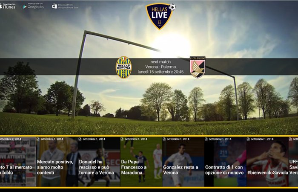Image resolution: width=298 pixels, height=192 pixels.
Task: Click document icon beside "#bienvenidoSaviola" date
Action: tap(248, 139)
